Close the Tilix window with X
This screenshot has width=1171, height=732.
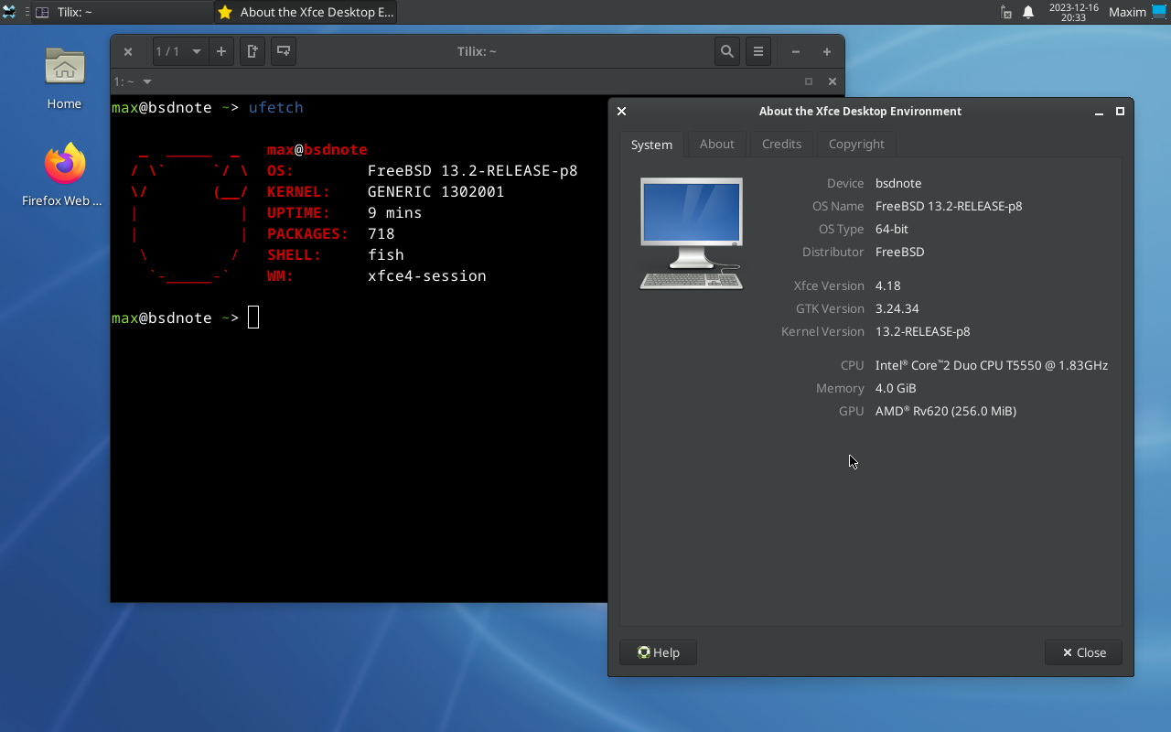tap(128, 52)
